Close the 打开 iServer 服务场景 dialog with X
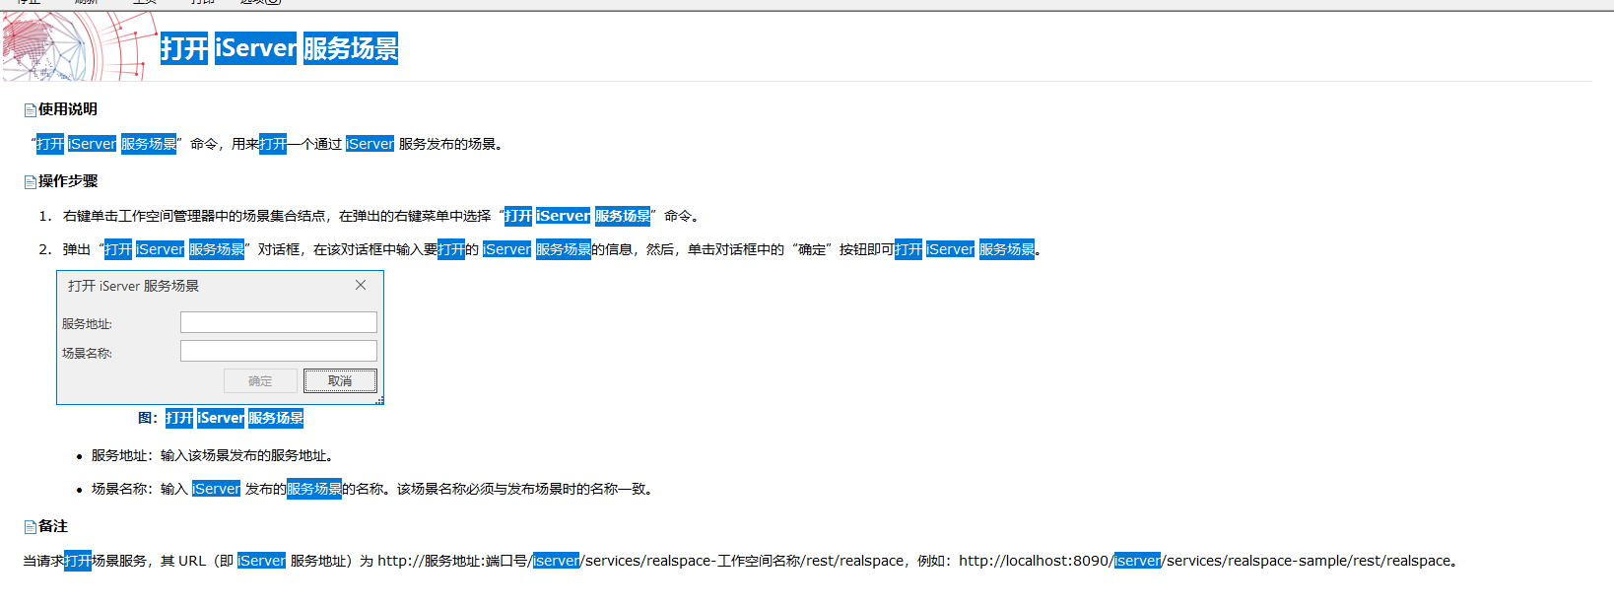 click(361, 285)
